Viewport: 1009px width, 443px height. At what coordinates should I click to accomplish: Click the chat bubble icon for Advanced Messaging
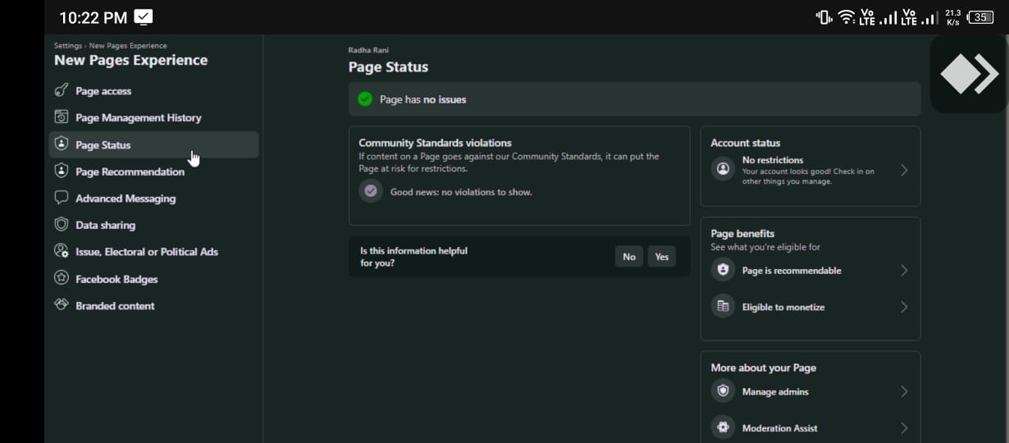61,198
